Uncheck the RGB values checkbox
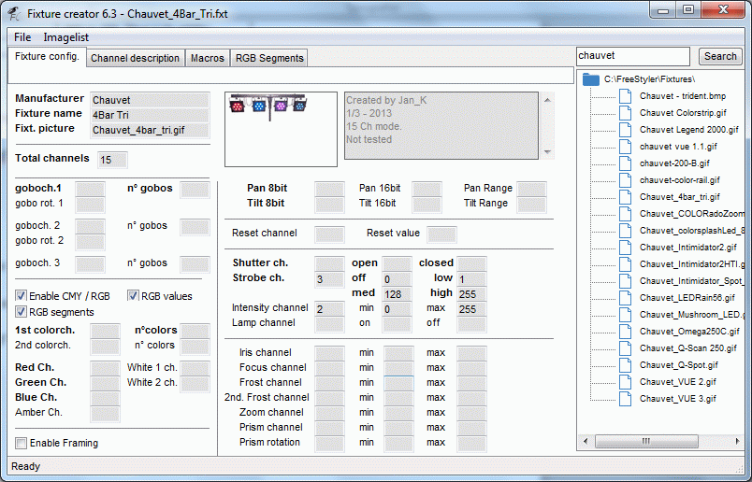 (133, 295)
